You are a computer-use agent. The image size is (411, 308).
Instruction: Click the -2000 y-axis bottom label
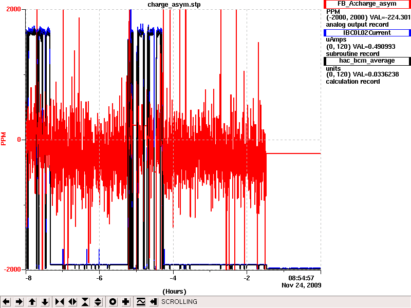pyautogui.click(x=12, y=269)
